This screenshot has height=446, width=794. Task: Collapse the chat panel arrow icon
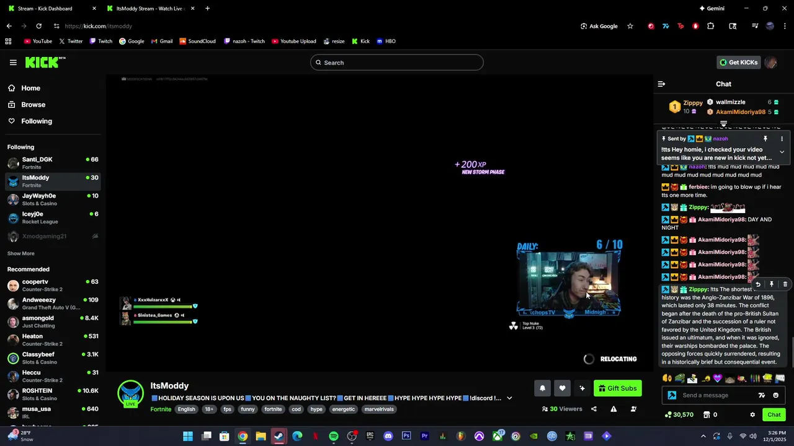pos(661,84)
